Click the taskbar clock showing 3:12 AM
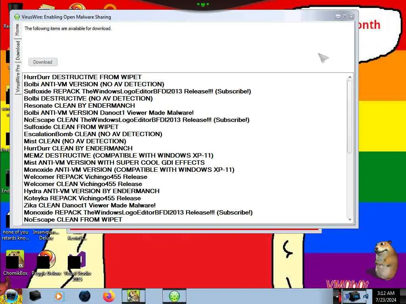The image size is (406, 304). (386, 296)
